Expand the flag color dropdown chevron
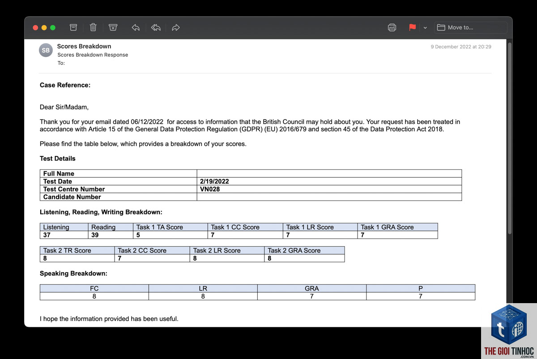537x359 pixels. tap(425, 28)
